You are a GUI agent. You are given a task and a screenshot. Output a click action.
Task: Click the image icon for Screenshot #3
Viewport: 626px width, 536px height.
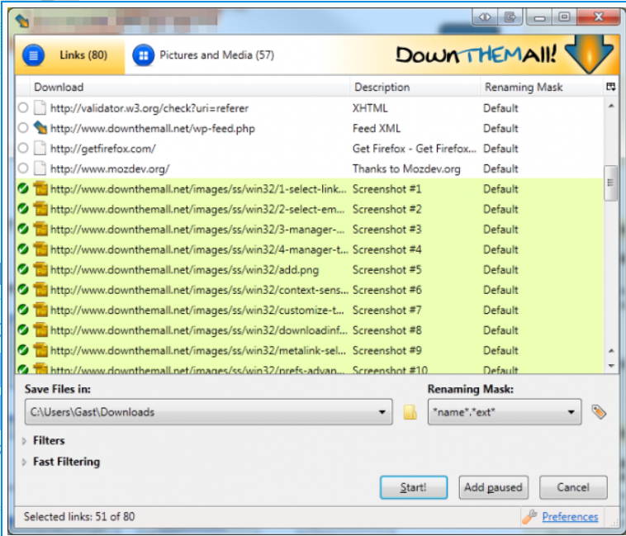click(40, 229)
